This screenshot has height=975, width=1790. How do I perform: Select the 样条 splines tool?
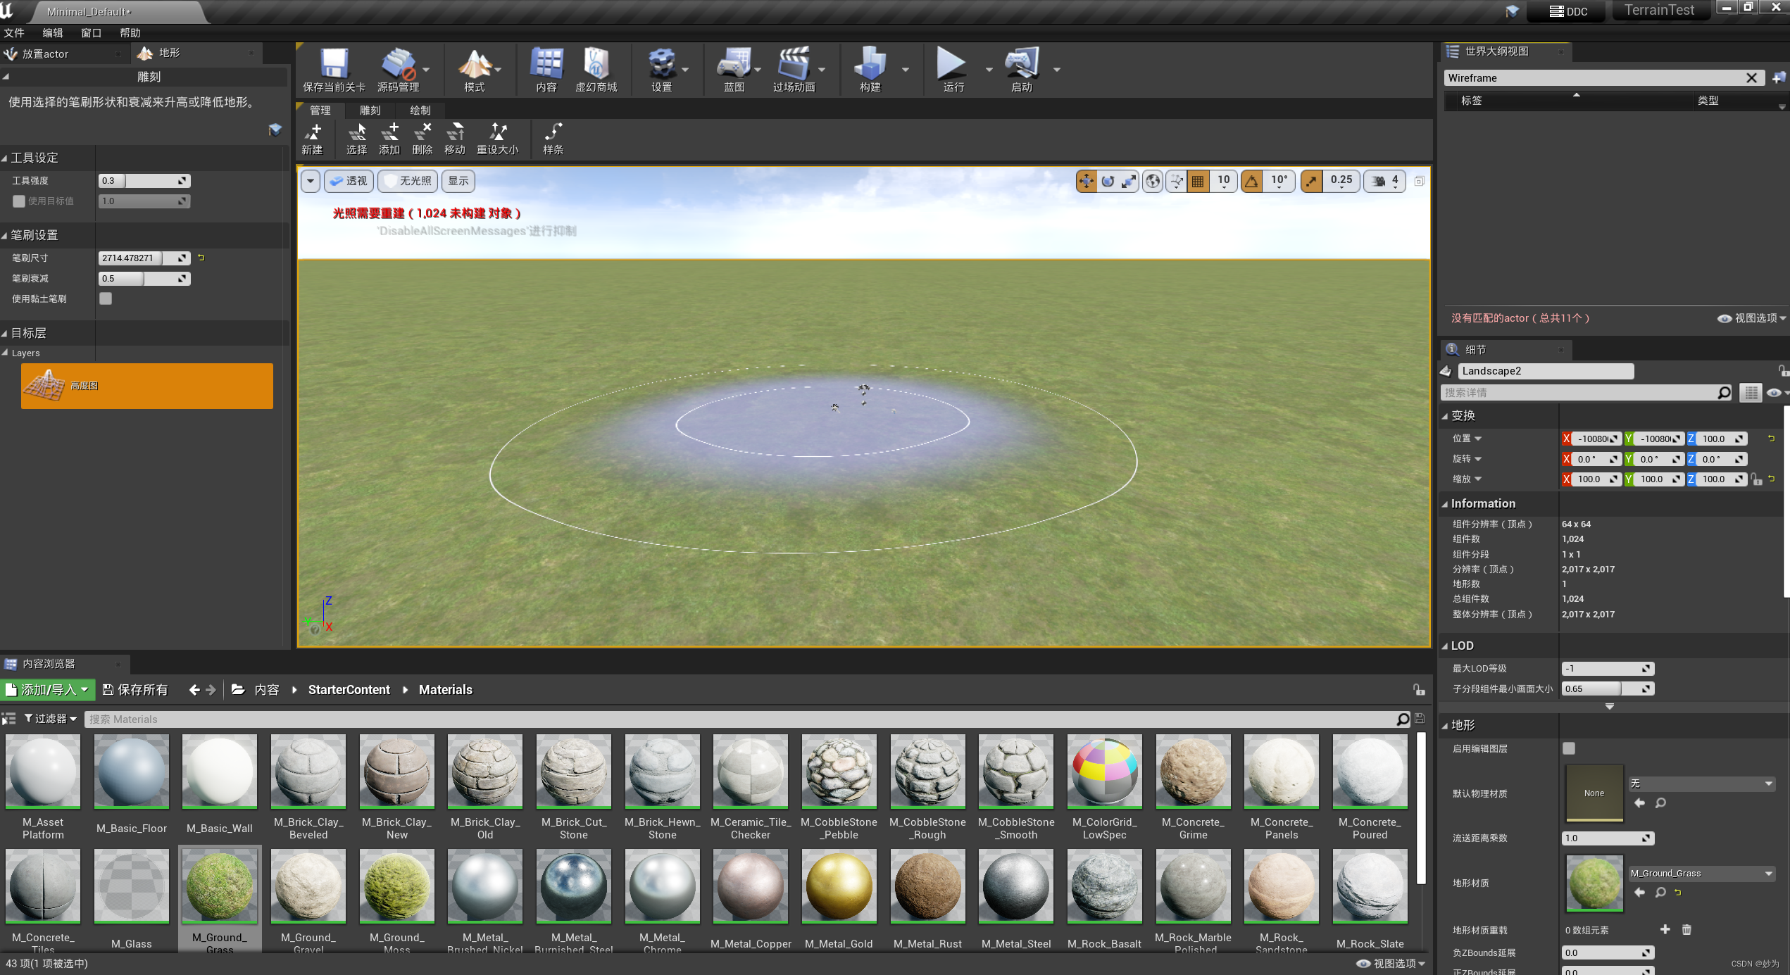553,139
